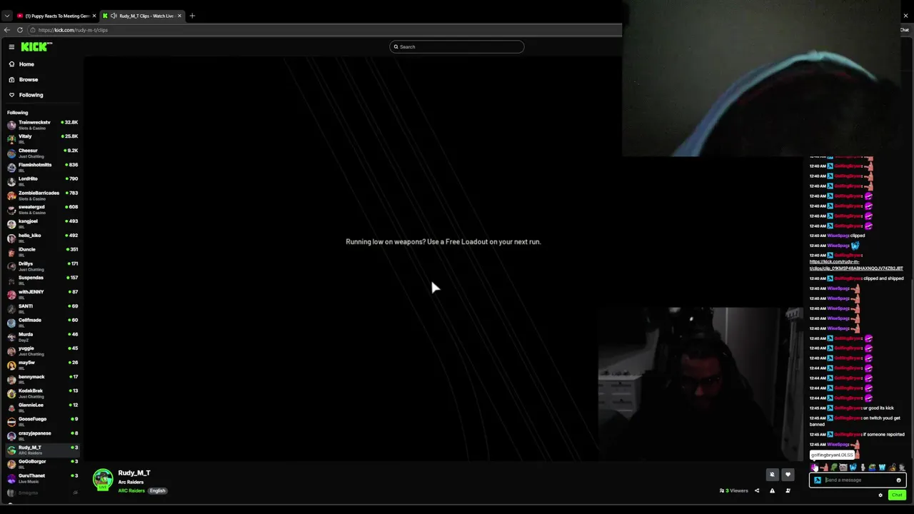Toggle the heart follow button

click(x=788, y=474)
